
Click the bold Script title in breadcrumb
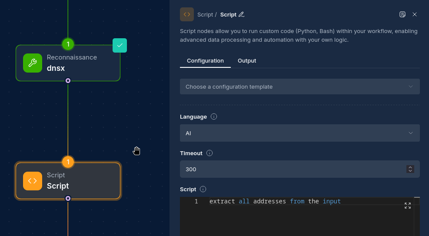point(228,15)
